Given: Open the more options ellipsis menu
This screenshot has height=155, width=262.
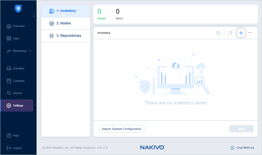Looking at the screenshot, I should [x=250, y=33].
